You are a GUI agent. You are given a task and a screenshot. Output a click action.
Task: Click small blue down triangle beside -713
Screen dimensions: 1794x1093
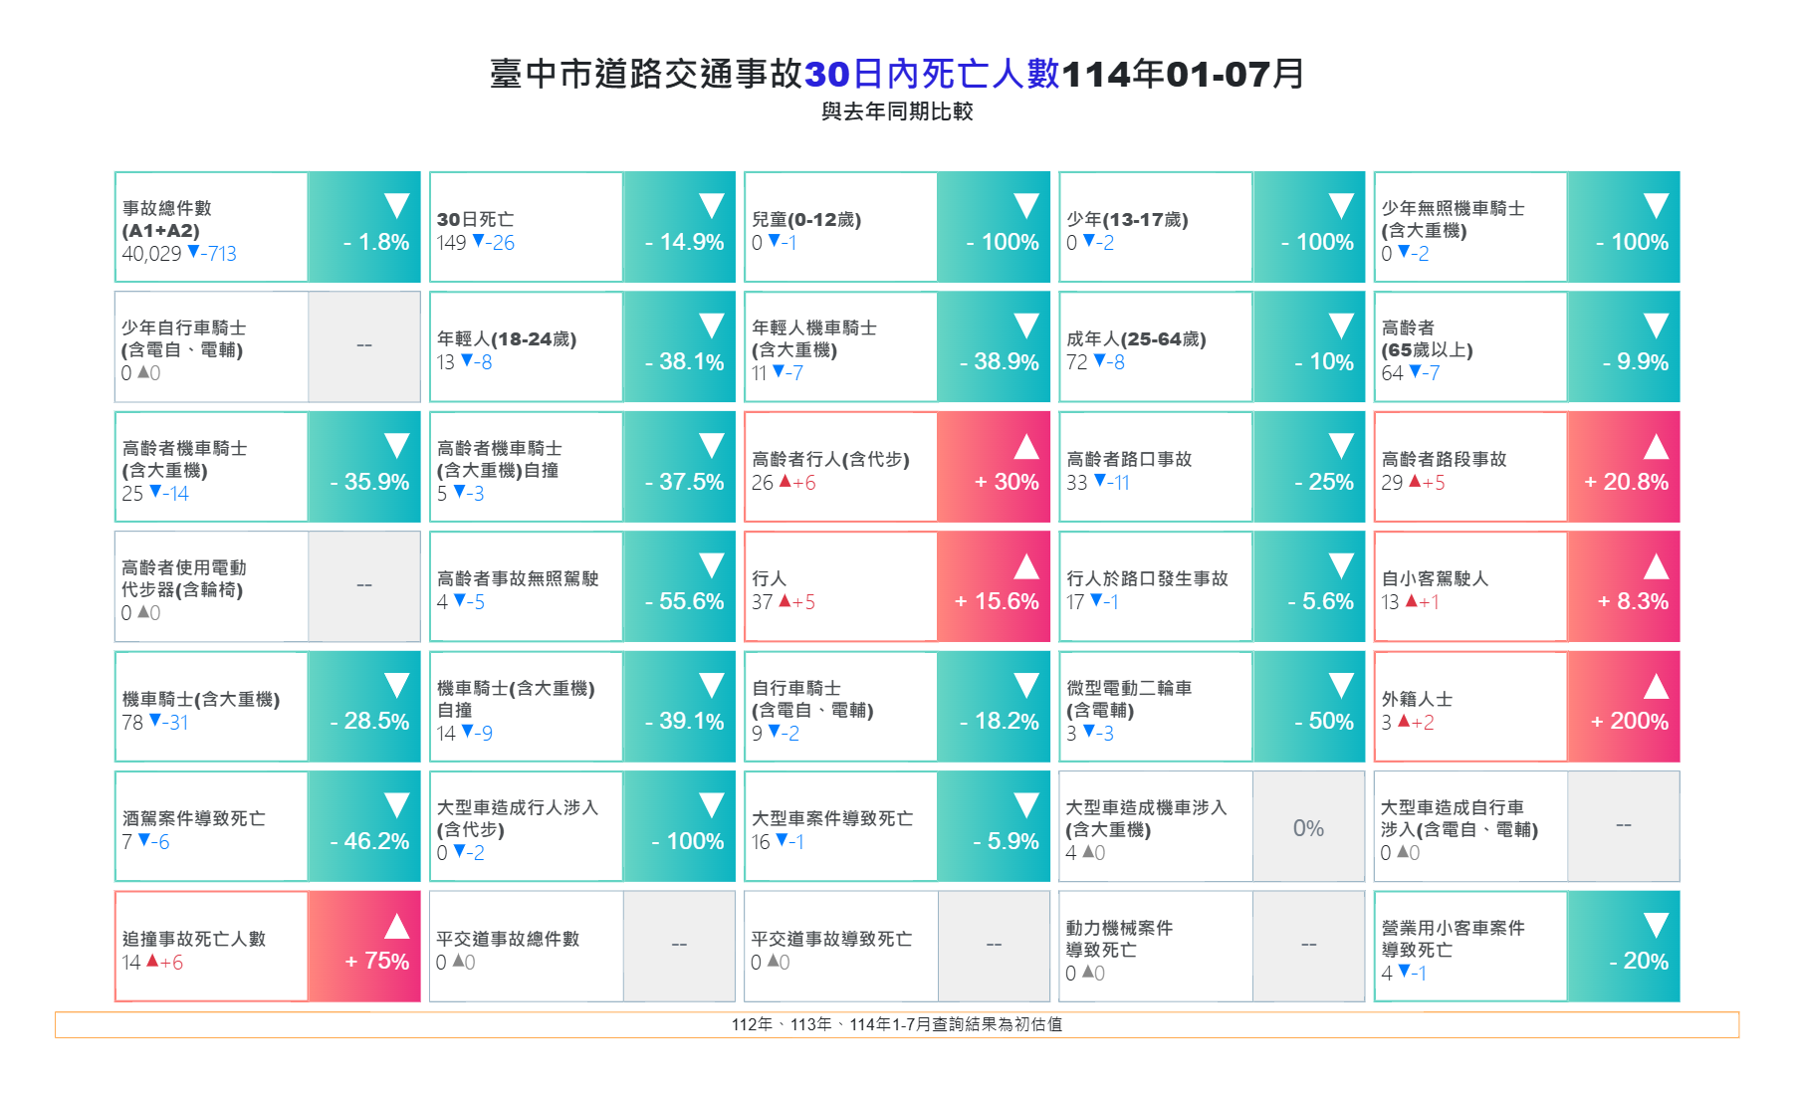tap(193, 253)
